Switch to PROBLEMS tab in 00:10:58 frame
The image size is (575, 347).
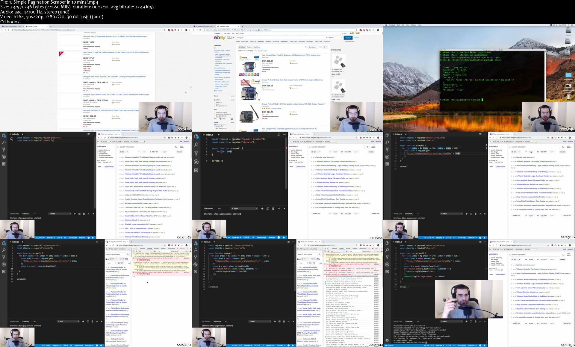[x=398, y=321]
